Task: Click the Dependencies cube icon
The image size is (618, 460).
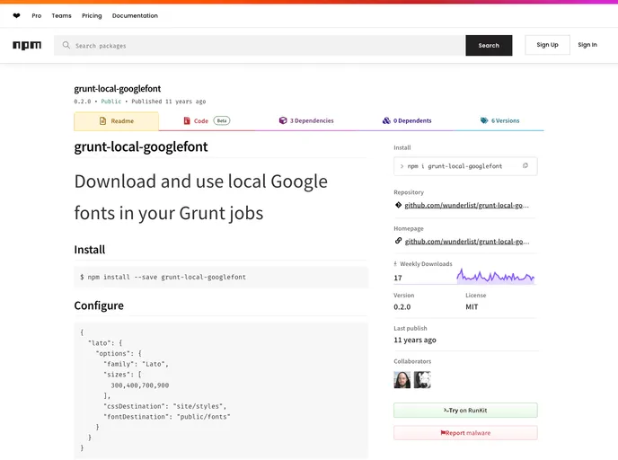Action: (283, 120)
